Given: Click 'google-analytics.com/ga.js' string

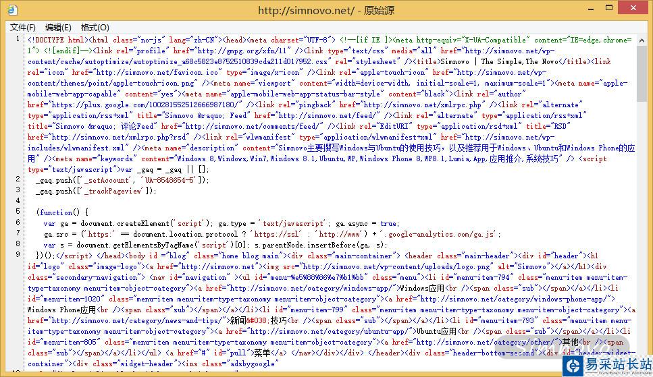Looking at the screenshot, I should [x=440, y=234].
